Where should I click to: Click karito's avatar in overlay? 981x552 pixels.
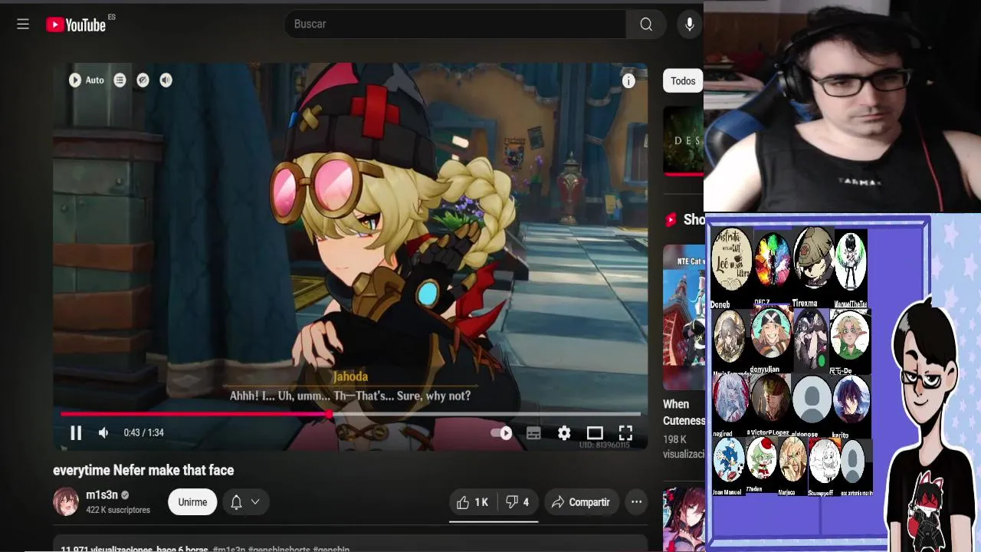[851, 398]
